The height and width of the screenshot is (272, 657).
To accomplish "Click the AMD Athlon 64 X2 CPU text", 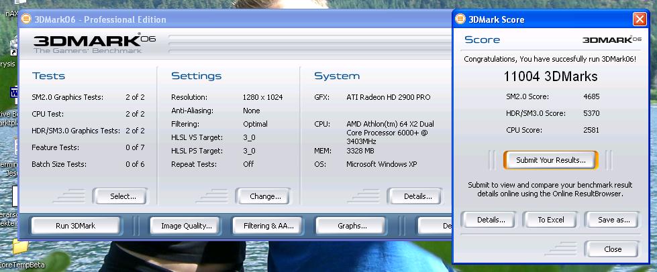I will point(391,133).
